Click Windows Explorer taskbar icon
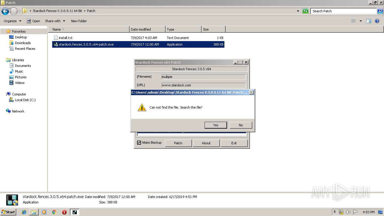This screenshot has width=384, height=216. click(34, 212)
